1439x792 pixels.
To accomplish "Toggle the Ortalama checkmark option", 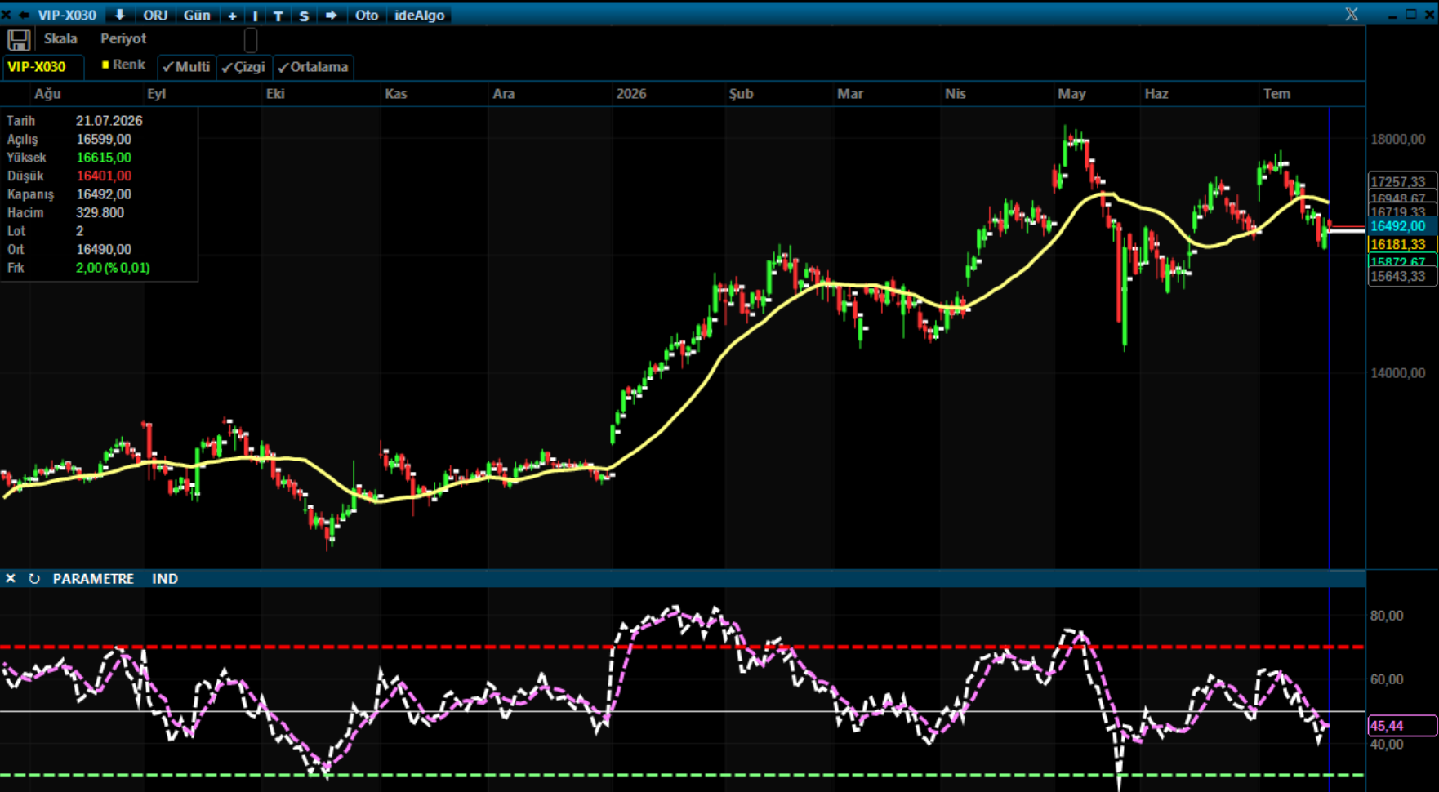I will click(x=313, y=67).
